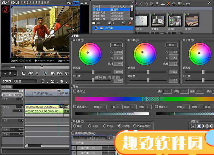Switch to the 时间线1 sequence tab
Viewport: 214px width, 155px height.
7,87
